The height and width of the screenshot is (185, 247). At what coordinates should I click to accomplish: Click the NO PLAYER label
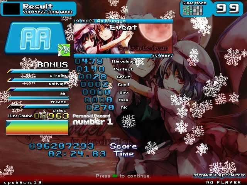223,182
